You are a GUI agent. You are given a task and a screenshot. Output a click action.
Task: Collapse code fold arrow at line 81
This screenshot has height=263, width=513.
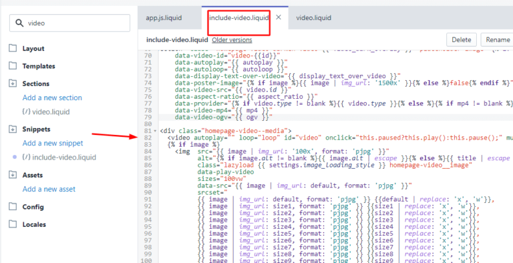155,131
